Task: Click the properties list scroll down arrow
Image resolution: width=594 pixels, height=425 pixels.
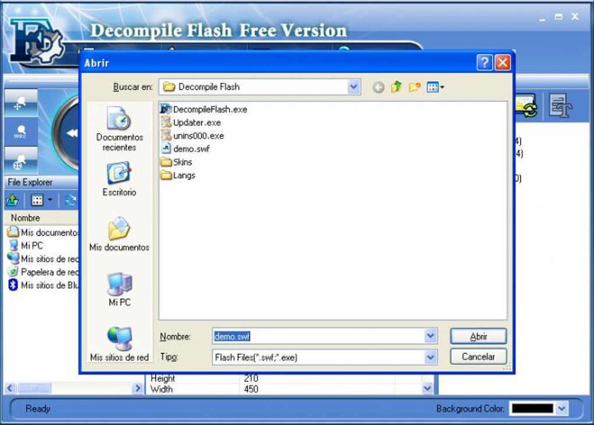Action: [427, 388]
